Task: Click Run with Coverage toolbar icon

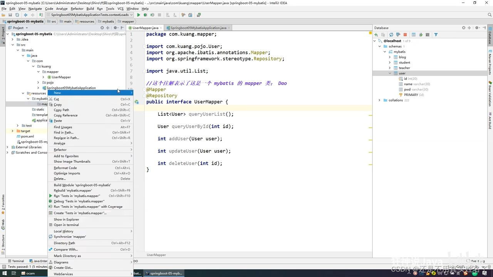Action: 152,15
